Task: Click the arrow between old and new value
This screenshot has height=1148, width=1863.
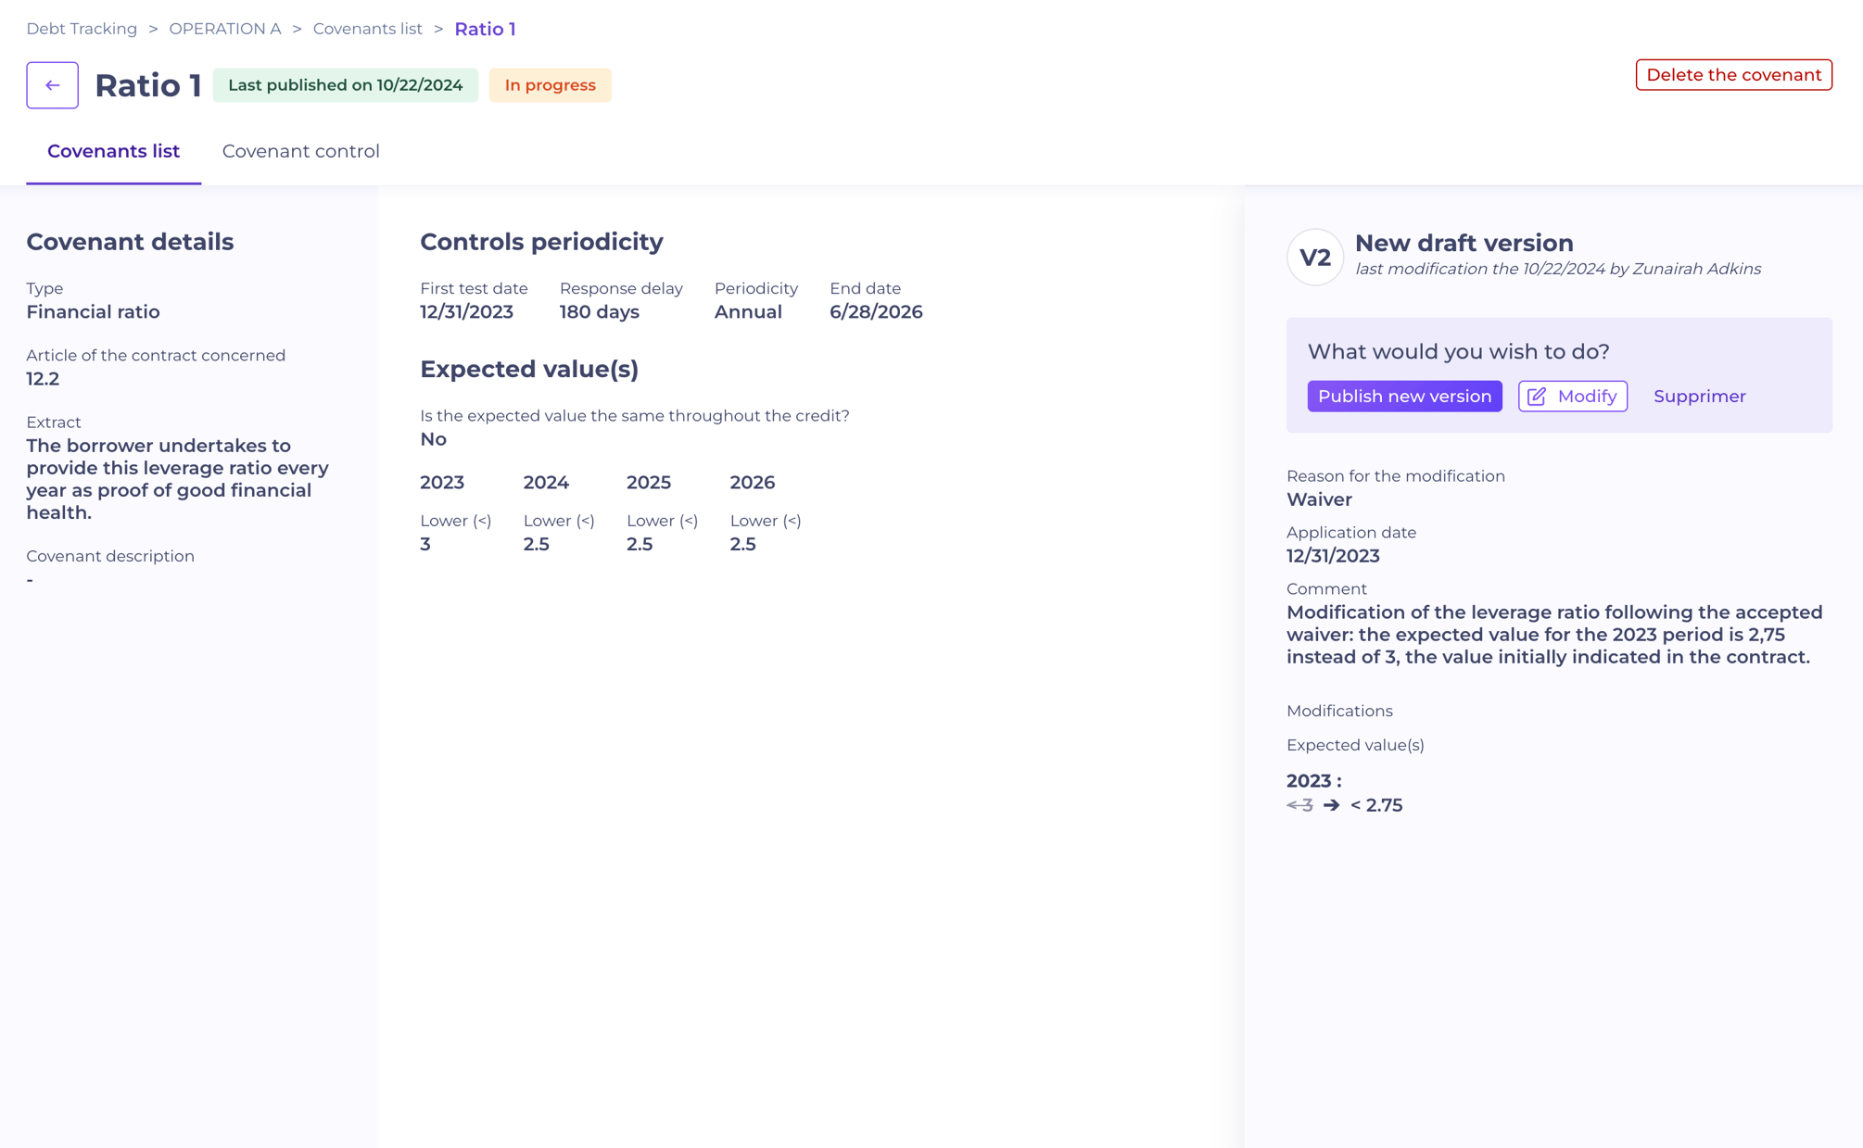Action: 1331,805
